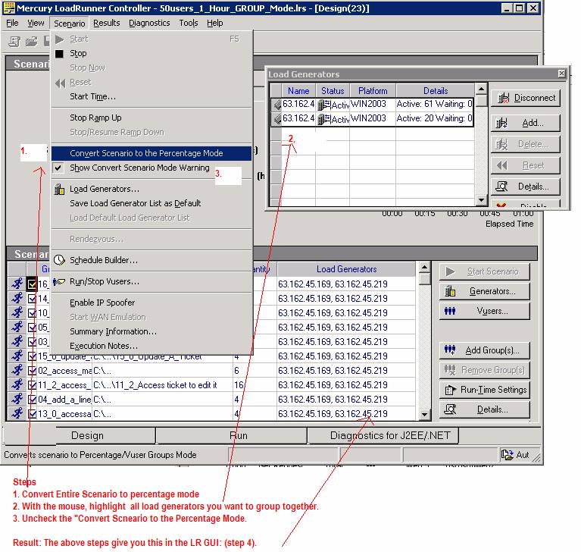The width and height of the screenshot is (581, 552).
Task: Click the running vuser icon in 02_access_ma row
Action: coord(17,370)
